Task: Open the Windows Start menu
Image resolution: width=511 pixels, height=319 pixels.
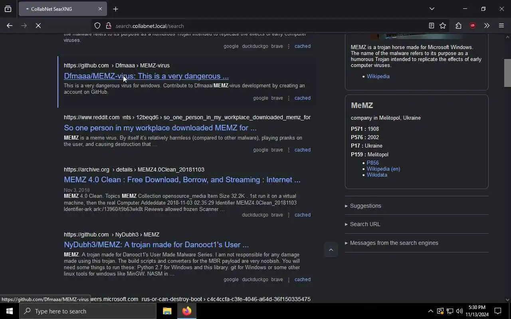Action: 10,311
